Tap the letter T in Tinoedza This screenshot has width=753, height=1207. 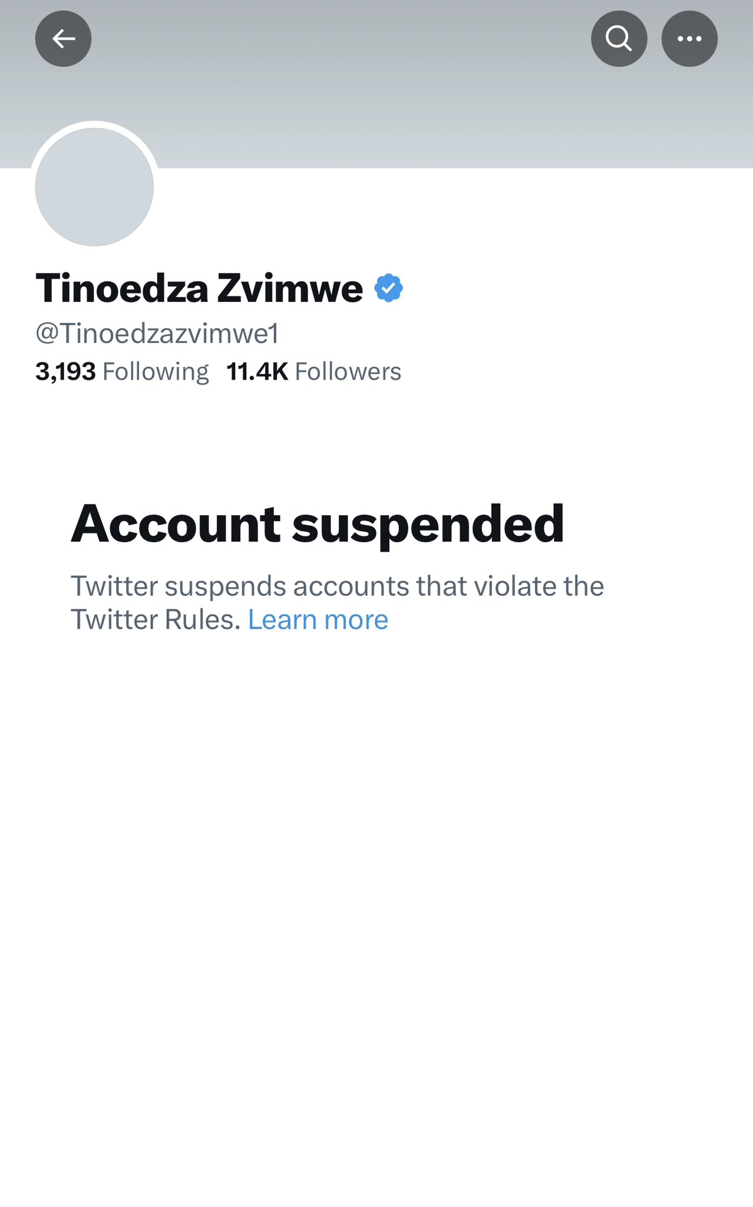coord(48,288)
